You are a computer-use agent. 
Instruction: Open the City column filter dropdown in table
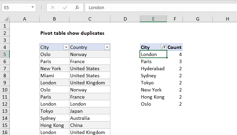66,47
